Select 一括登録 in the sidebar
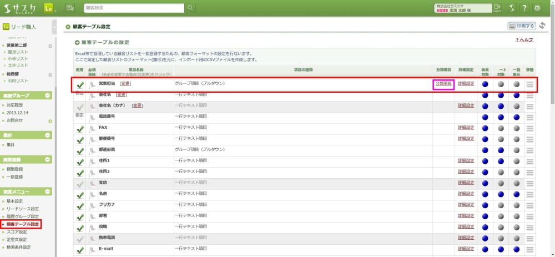The height and width of the screenshot is (257, 555). (x=15, y=177)
